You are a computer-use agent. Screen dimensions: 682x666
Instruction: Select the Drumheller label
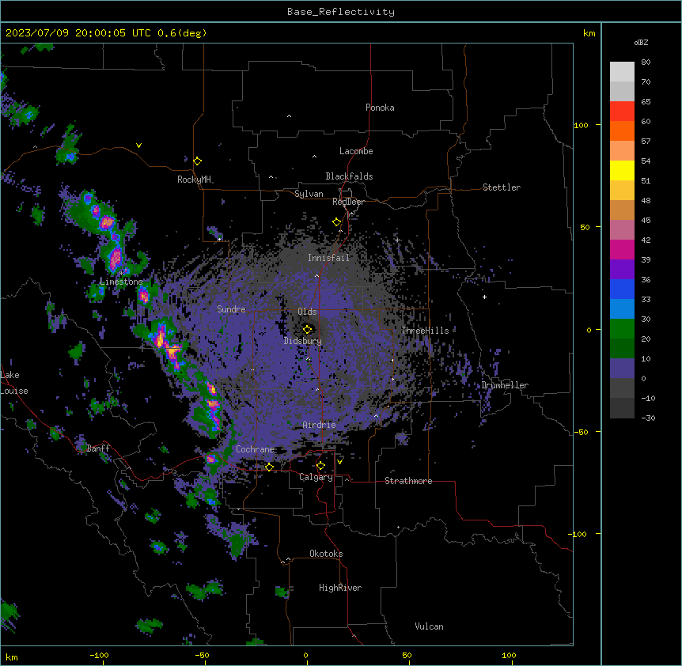[505, 385]
